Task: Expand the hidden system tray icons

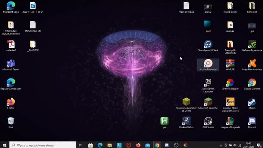Action: pos(221,145)
